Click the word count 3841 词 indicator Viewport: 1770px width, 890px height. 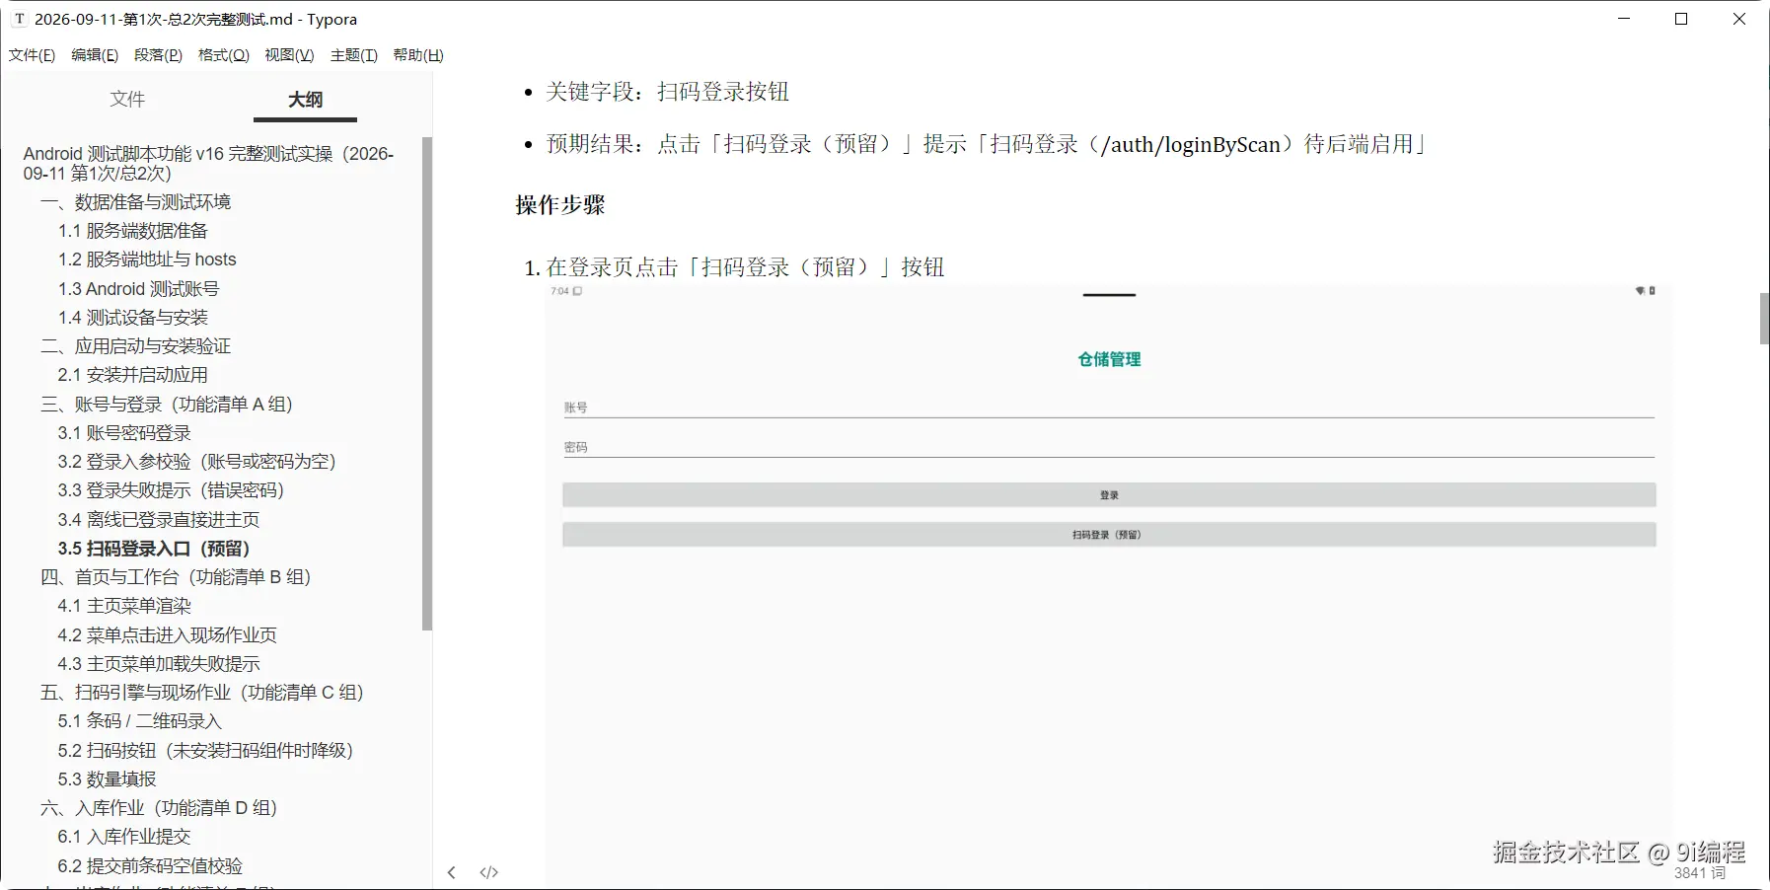pos(1700,873)
